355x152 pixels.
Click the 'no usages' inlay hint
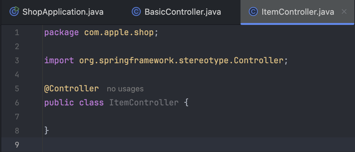coord(125,89)
